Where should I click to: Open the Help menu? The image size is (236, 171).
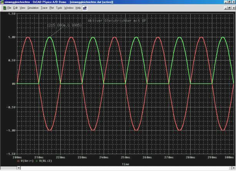pos(78,8)
